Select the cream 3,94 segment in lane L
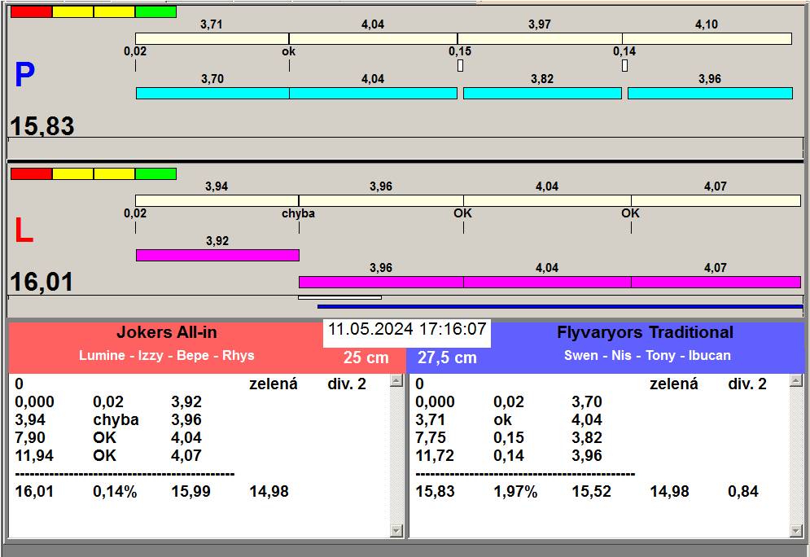Viewport: 810px width, 557px height. 217,200
